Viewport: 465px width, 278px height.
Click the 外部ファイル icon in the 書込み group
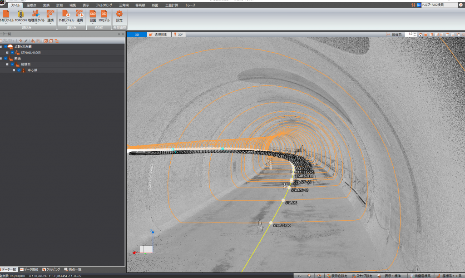tap(66, 14)
